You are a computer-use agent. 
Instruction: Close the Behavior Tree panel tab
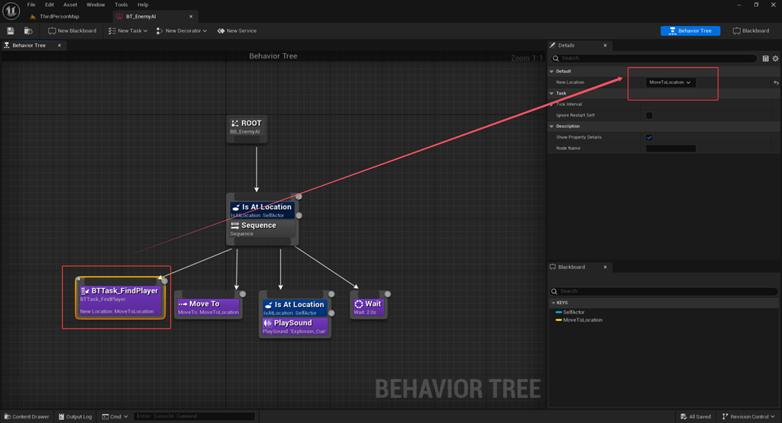(x=60, y=45)
